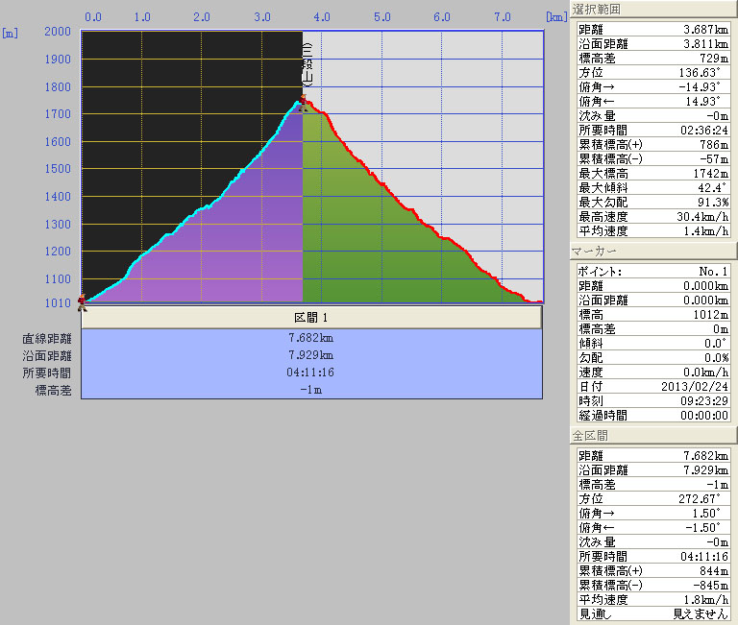Select the 区間 1 section header
Screen dimensions: 738x625
click(x=311, y=318)
